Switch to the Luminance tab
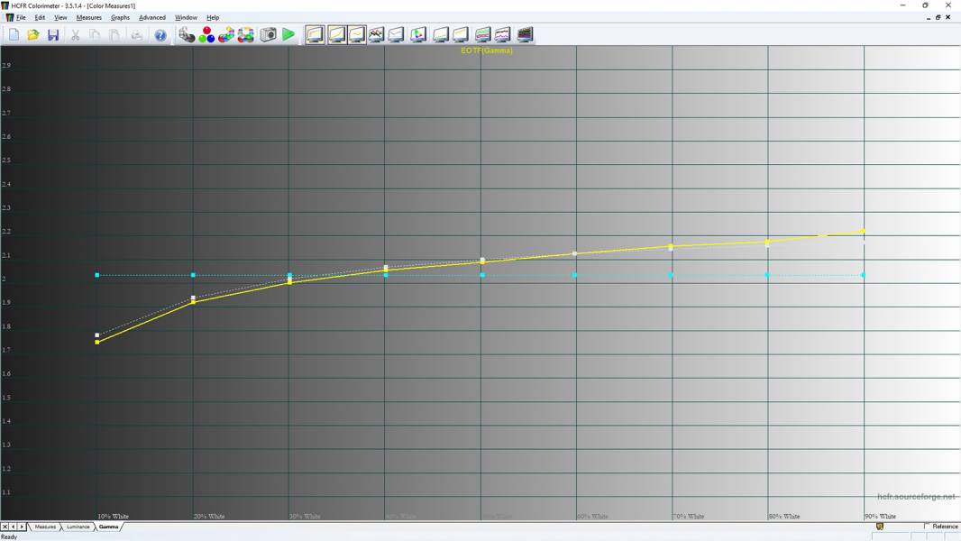 tap(78, 527)
